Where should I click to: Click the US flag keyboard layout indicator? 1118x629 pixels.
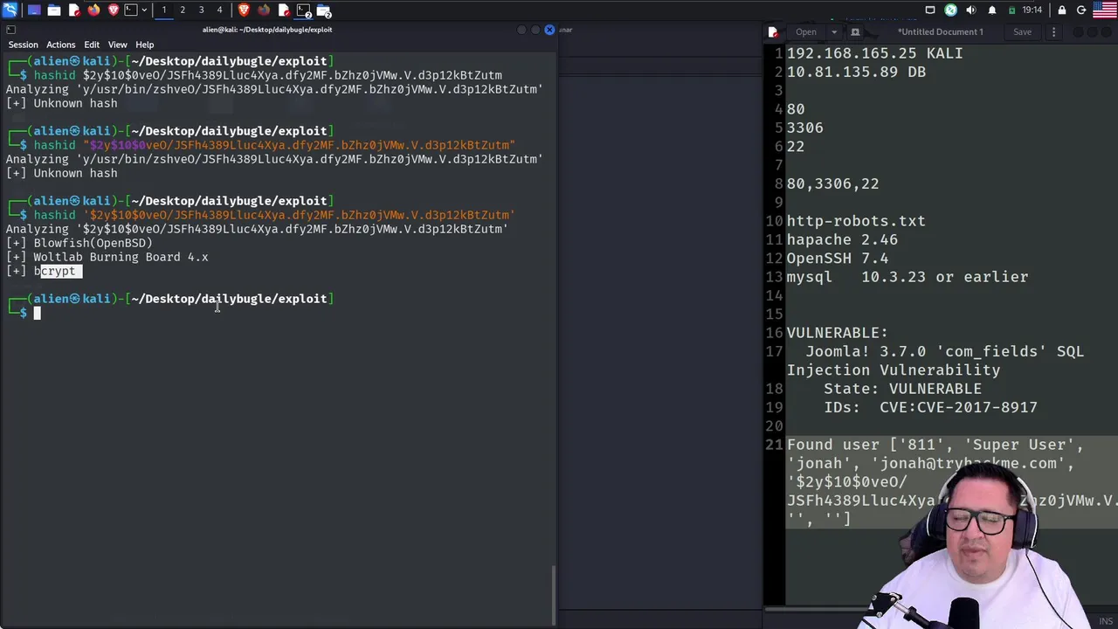click(1105, 10)
